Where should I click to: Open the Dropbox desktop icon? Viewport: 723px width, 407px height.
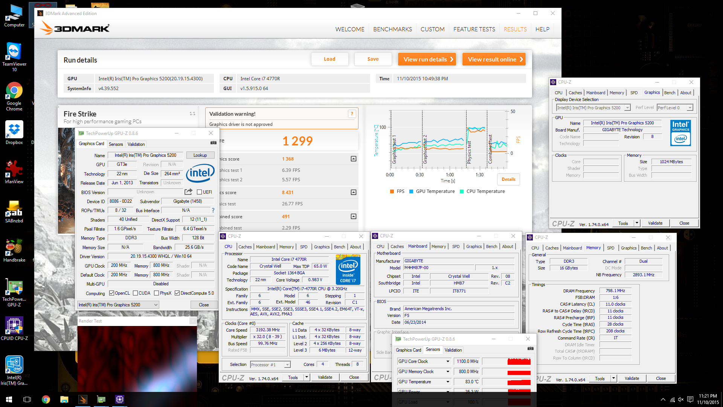(14, 133)
